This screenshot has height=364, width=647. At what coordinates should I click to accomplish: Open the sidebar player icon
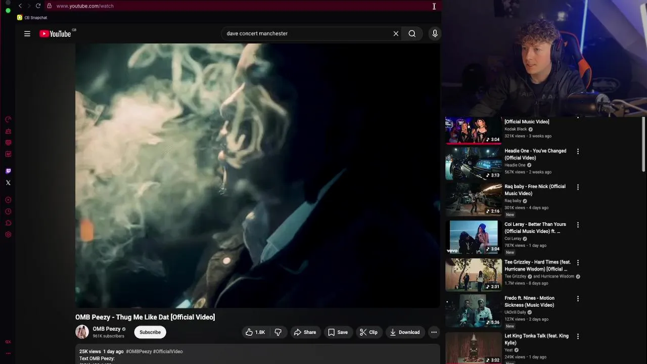pyautogui.click(x=8, y=200)
